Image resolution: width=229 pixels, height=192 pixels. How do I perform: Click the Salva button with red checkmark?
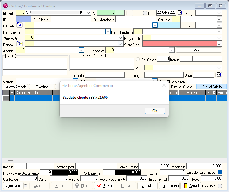tap(104, 186)
